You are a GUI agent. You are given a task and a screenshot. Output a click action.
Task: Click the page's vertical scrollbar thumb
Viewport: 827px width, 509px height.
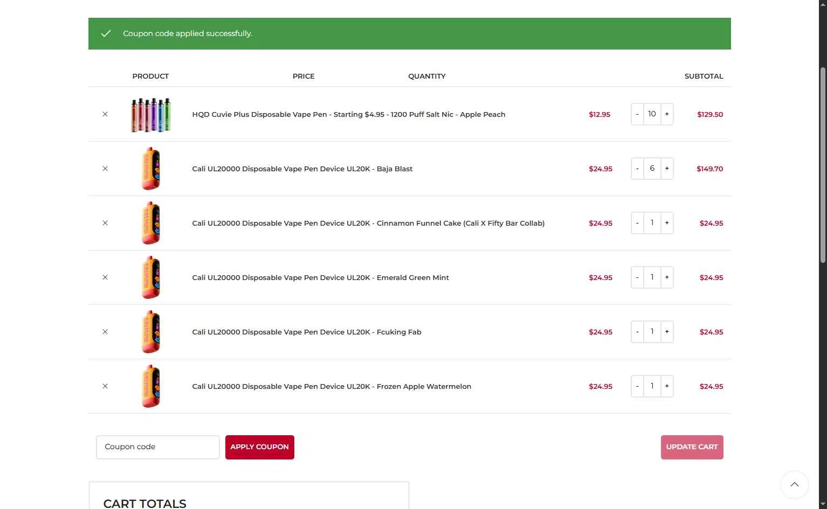tap(823, 164)
